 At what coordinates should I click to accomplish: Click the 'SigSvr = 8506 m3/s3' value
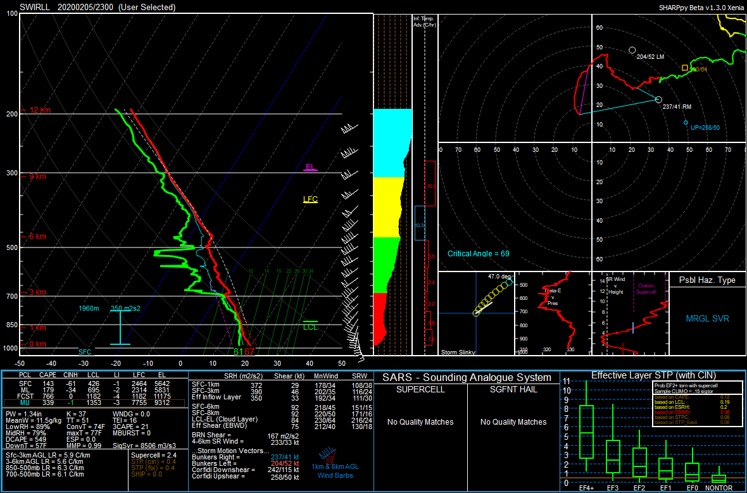click(144, 446)
